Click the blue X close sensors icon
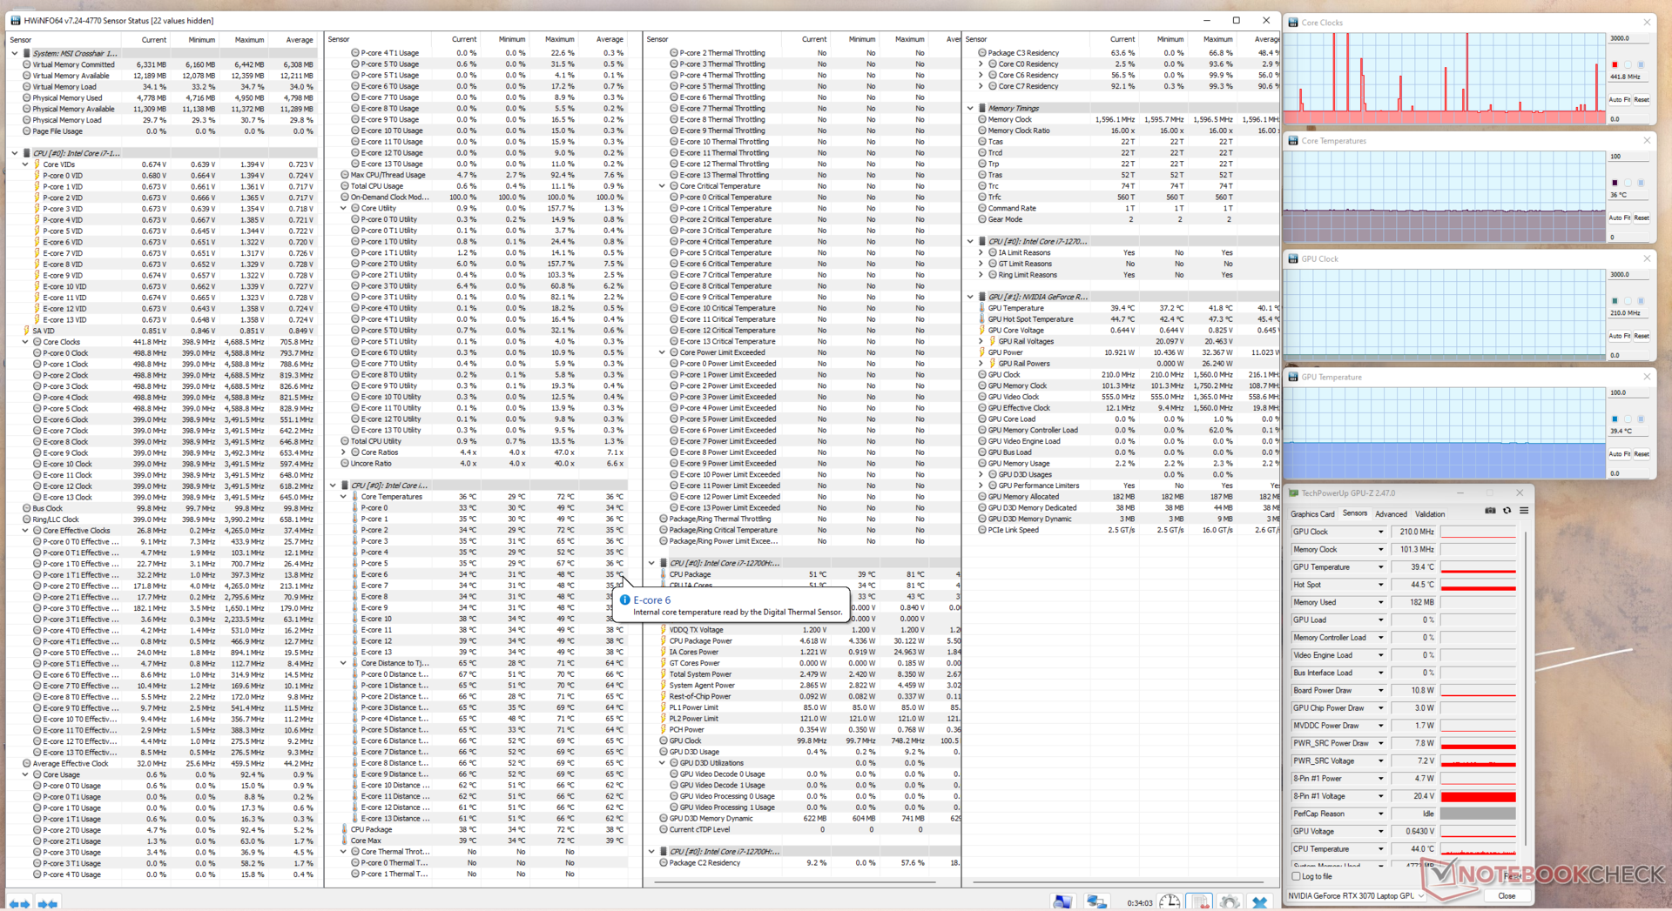 pos(1259,902)
